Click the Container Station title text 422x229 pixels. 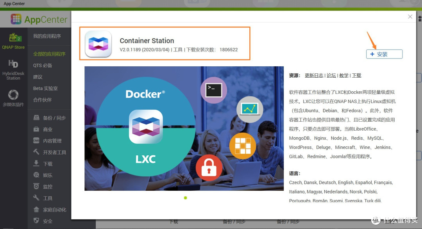point(147,41)
